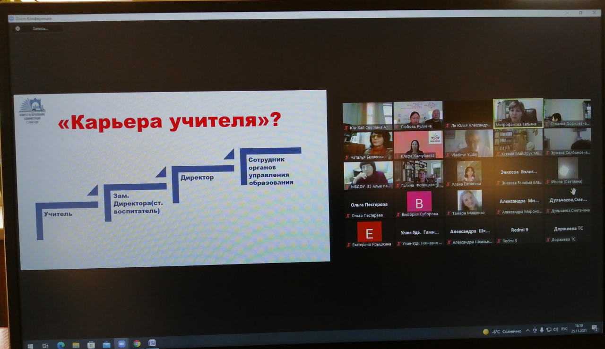Open Microsoft Store from the taskbar

coord(91,345)
